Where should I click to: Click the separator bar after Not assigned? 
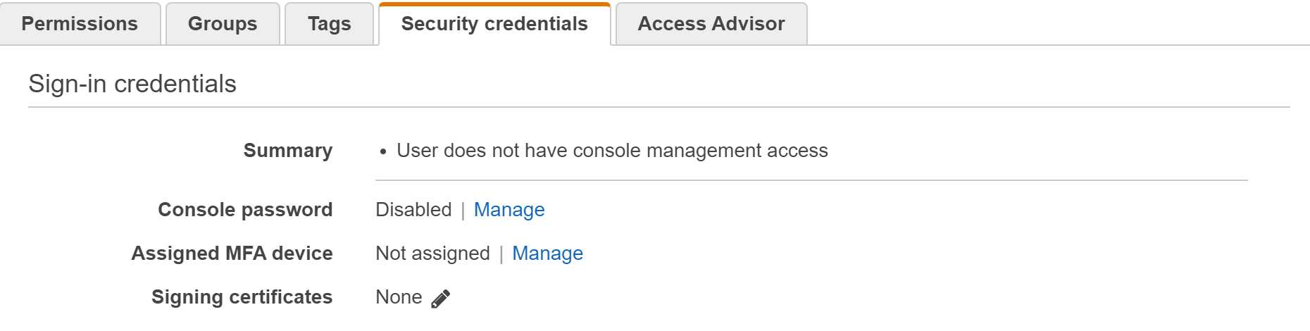[501, 254]
